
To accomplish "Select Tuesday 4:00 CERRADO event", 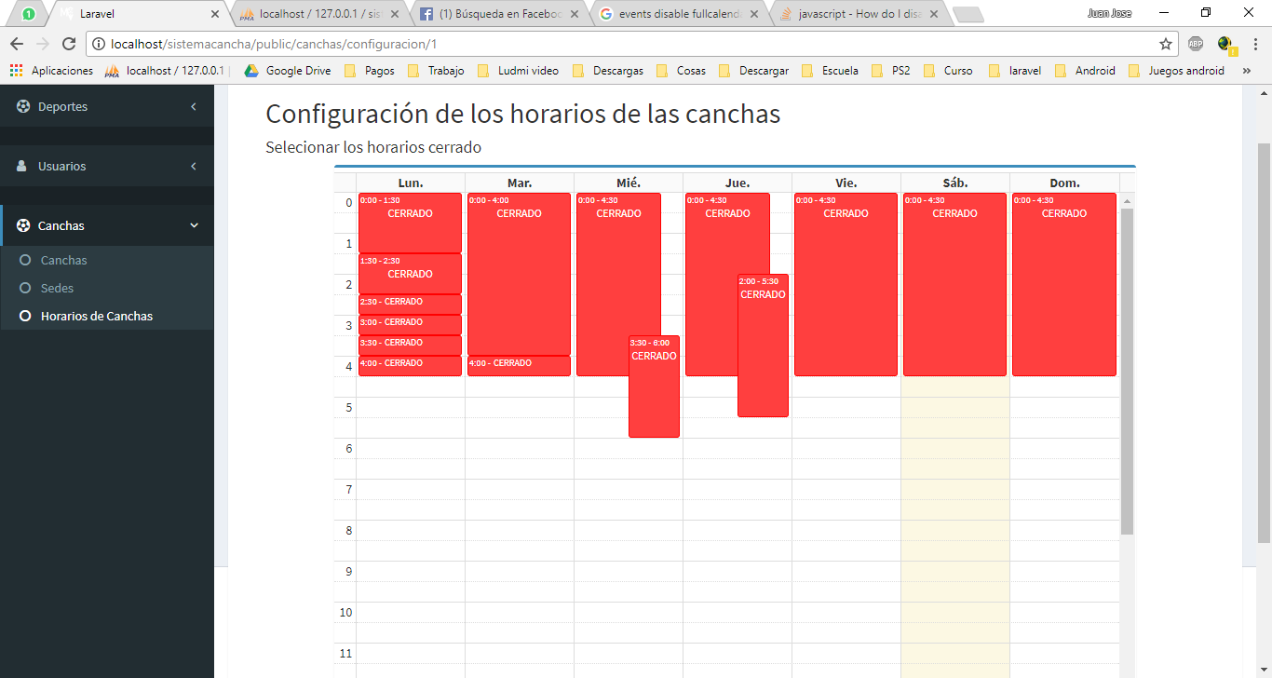I will (x=519, y=366).
